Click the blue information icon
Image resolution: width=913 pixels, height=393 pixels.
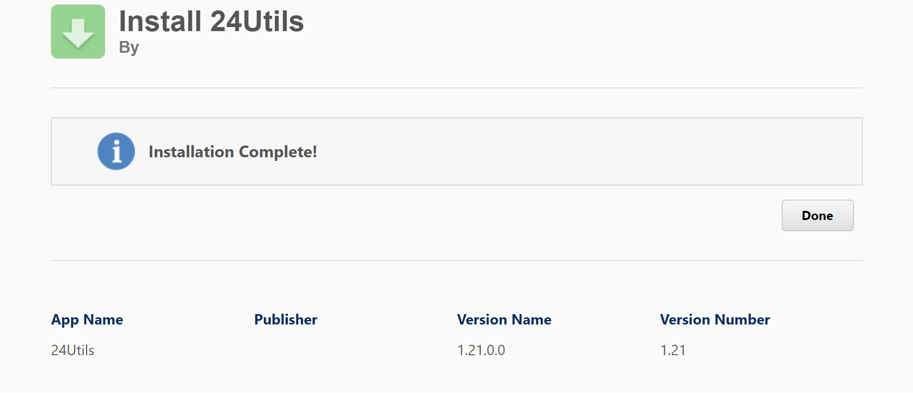[116, 151]
